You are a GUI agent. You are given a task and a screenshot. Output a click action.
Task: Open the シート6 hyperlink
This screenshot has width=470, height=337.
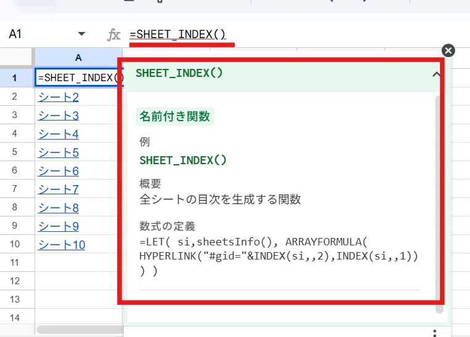58,171
